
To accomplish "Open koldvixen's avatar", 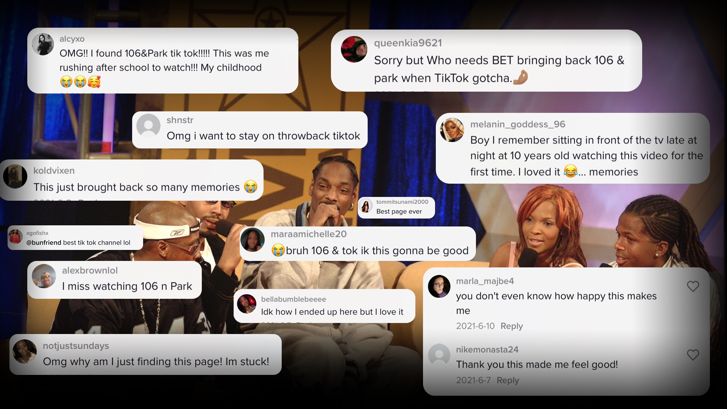I will point(15,176).
